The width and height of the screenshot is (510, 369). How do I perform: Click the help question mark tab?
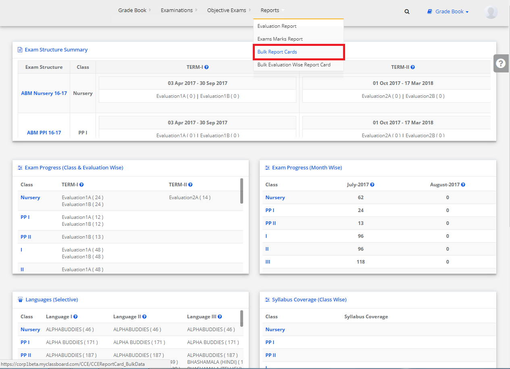501,63
